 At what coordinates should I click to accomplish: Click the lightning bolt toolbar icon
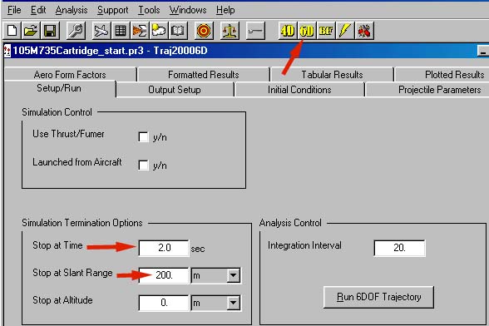point(345,31)
